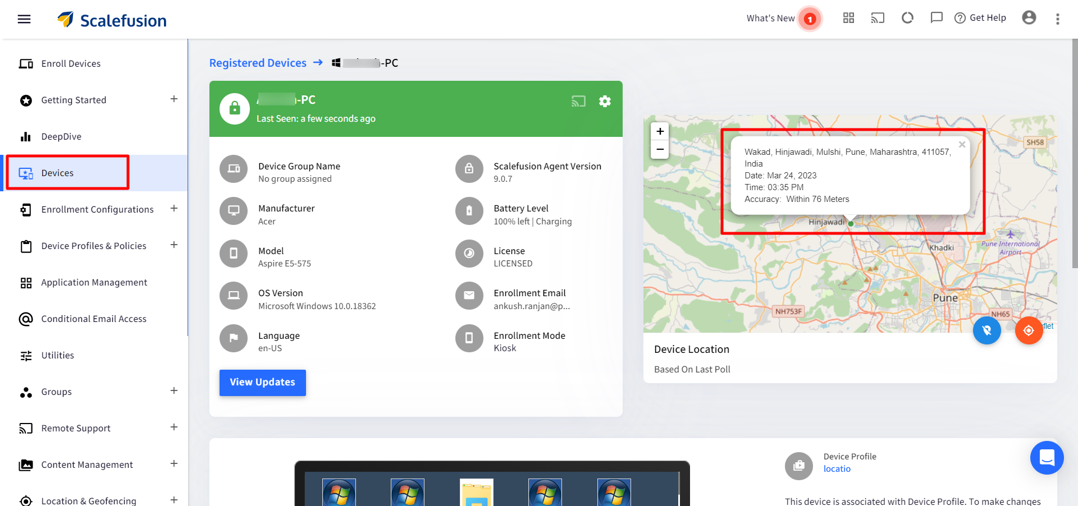Open Remote Support in sidebar
Image resolution: width=1078 pixels, height=506 pixels.
click(76, 428)
